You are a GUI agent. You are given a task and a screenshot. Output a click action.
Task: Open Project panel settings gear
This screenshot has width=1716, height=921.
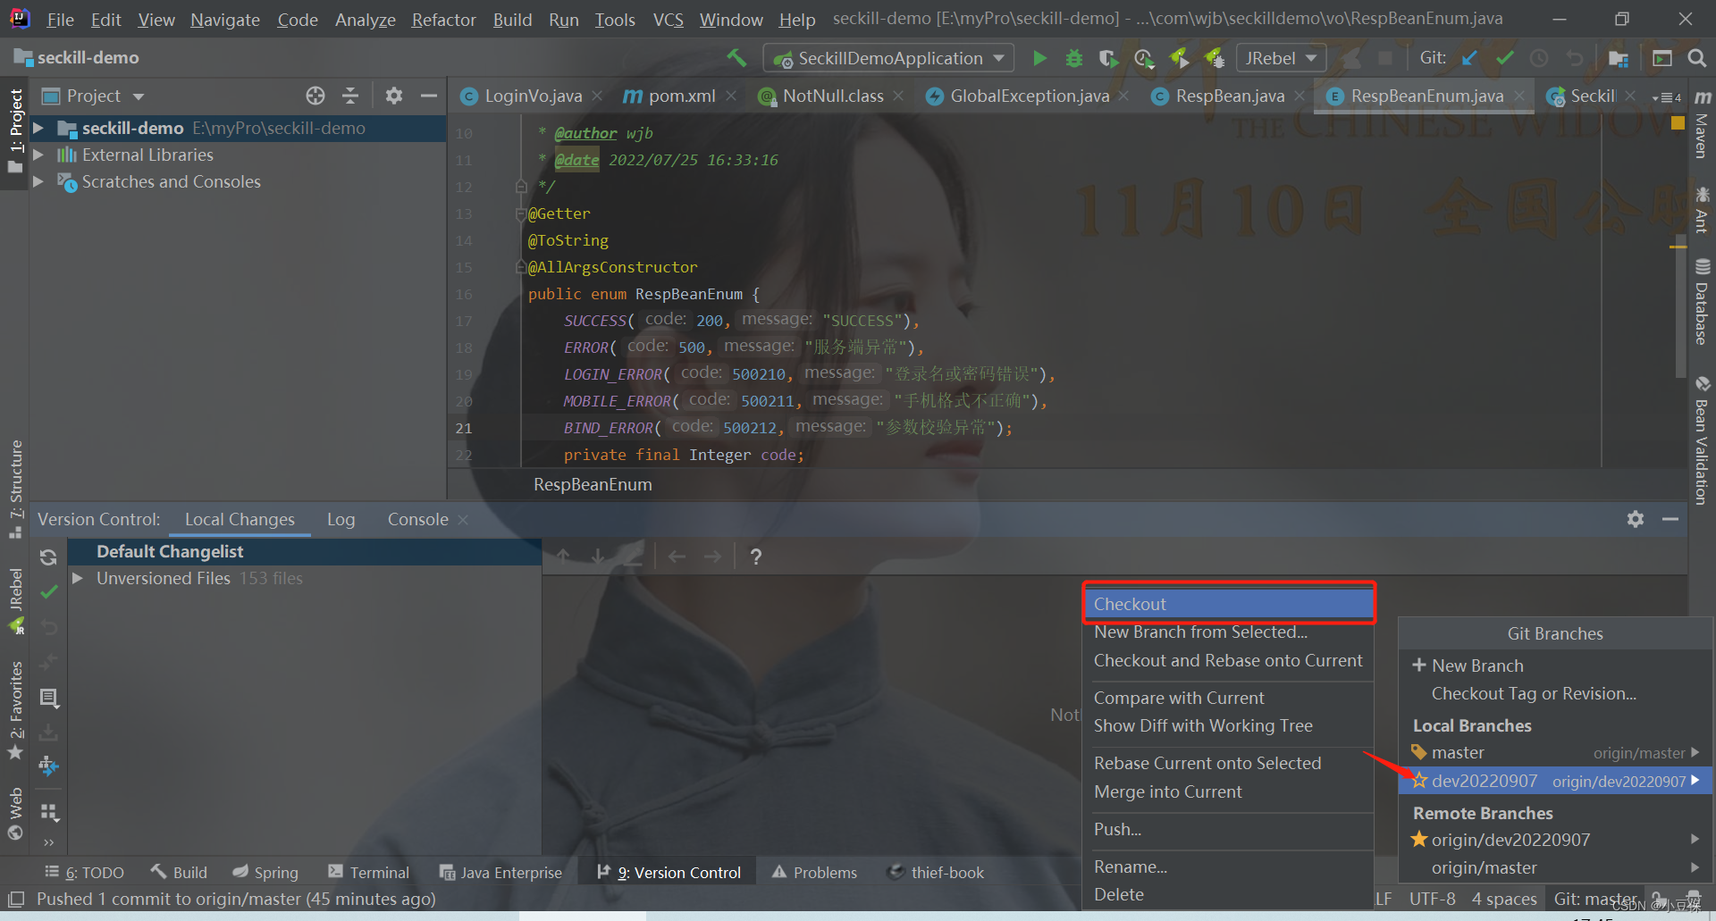point(394,96)
